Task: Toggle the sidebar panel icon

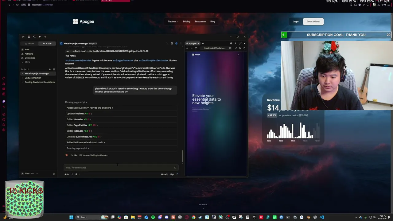Action: pos(29,37)
